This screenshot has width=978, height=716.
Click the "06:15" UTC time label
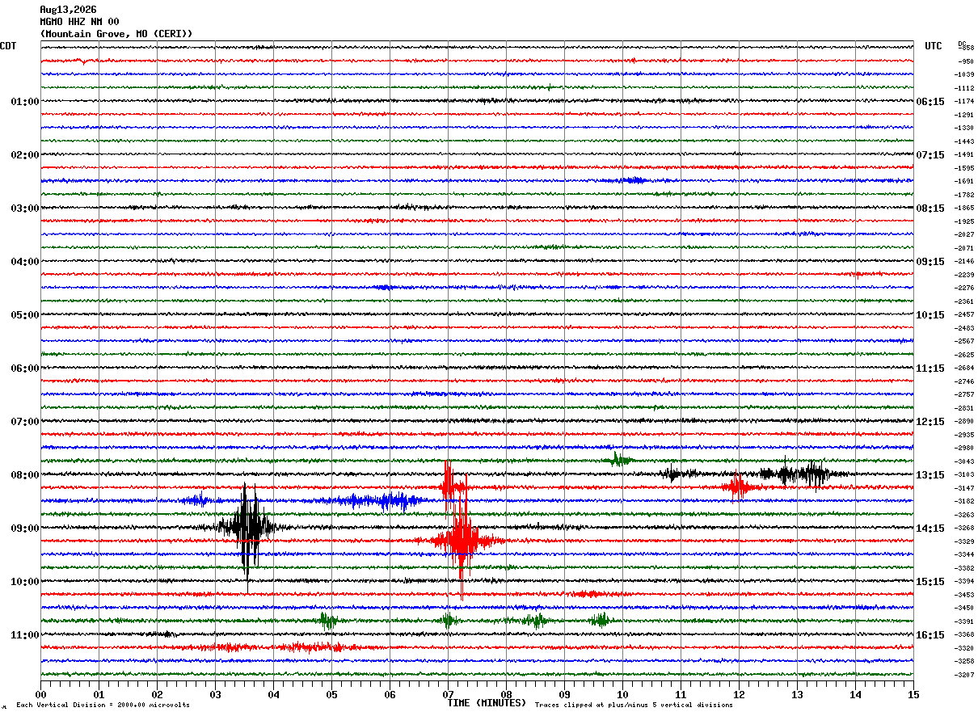click(930, 102)
